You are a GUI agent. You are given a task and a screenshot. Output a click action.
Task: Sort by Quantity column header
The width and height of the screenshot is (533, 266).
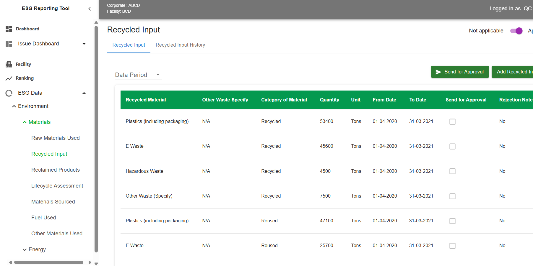(329, 100)
